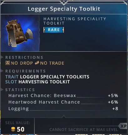Click the arrows No Trade icon
This screenshot has height=135, width=128.
(x=37, y=63)
